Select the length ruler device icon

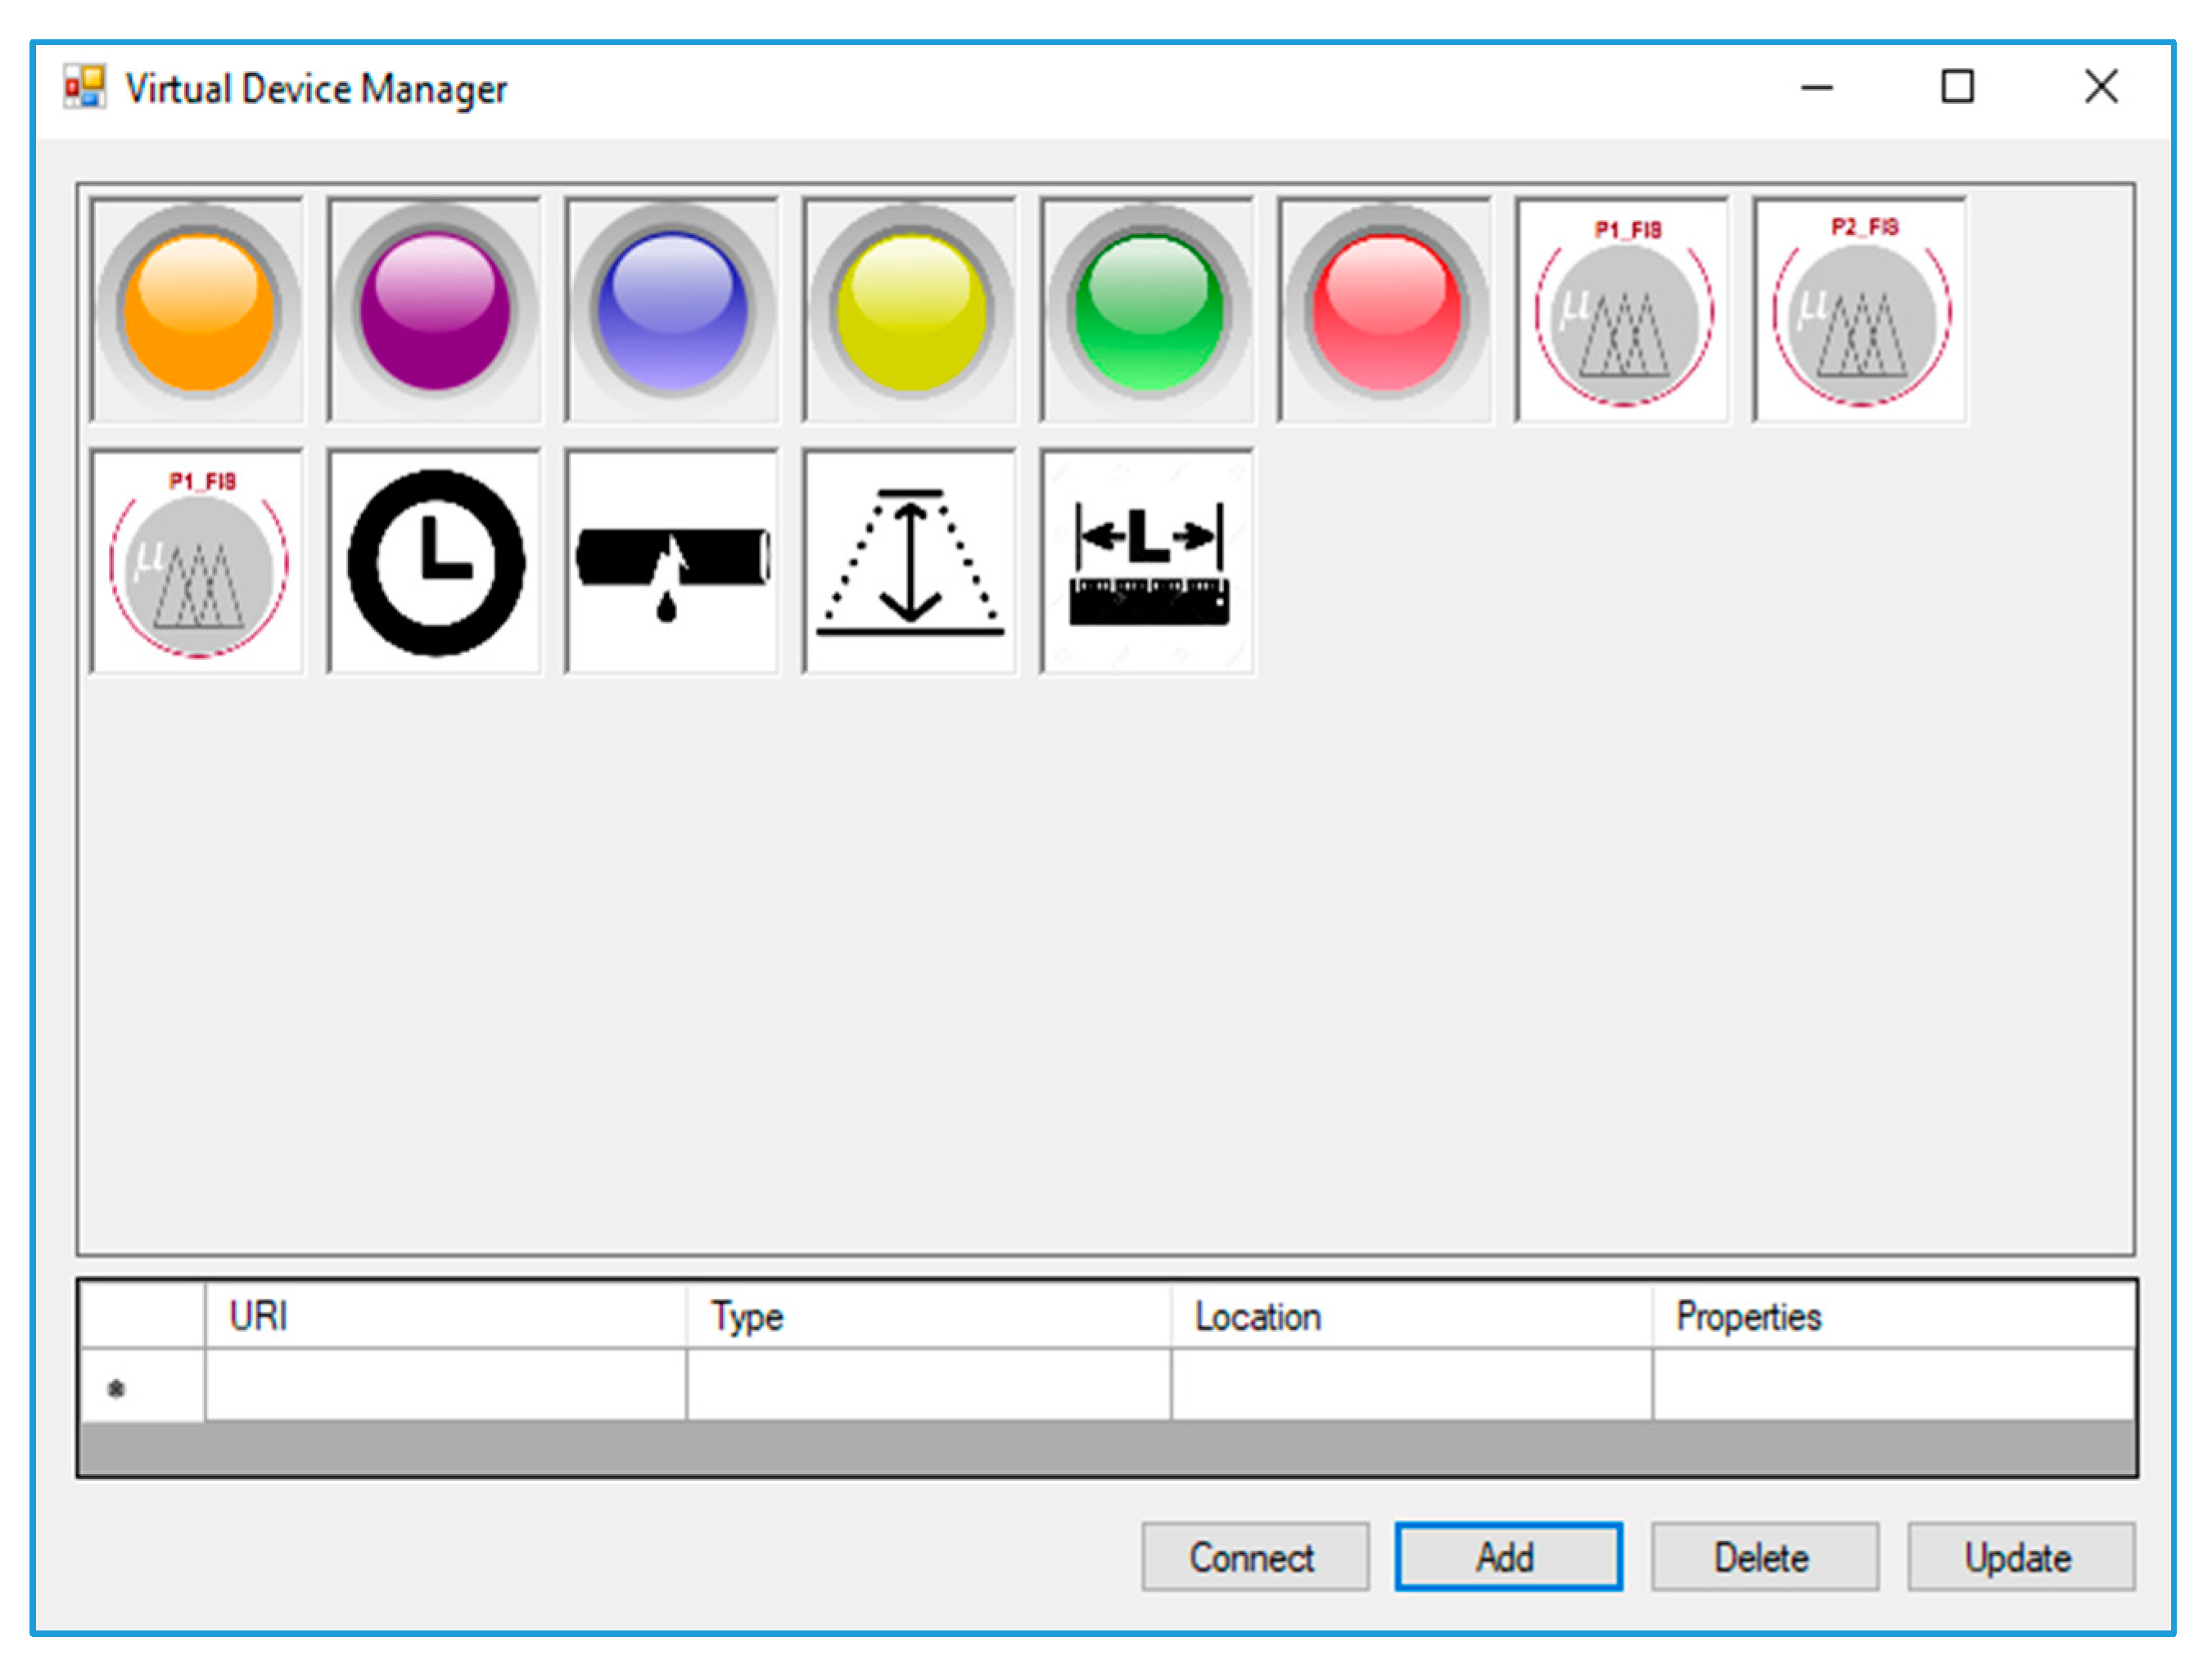coord(1147,562)
